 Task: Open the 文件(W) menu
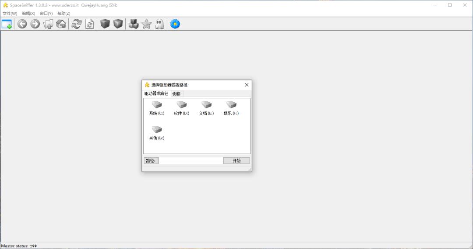pos(10,14)
